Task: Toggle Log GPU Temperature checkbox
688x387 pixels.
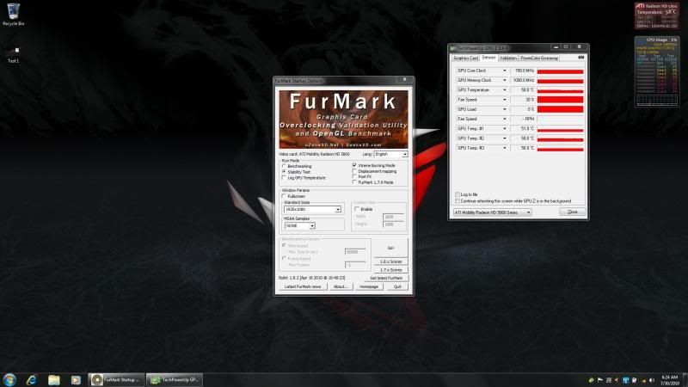Action: (284, 178)
